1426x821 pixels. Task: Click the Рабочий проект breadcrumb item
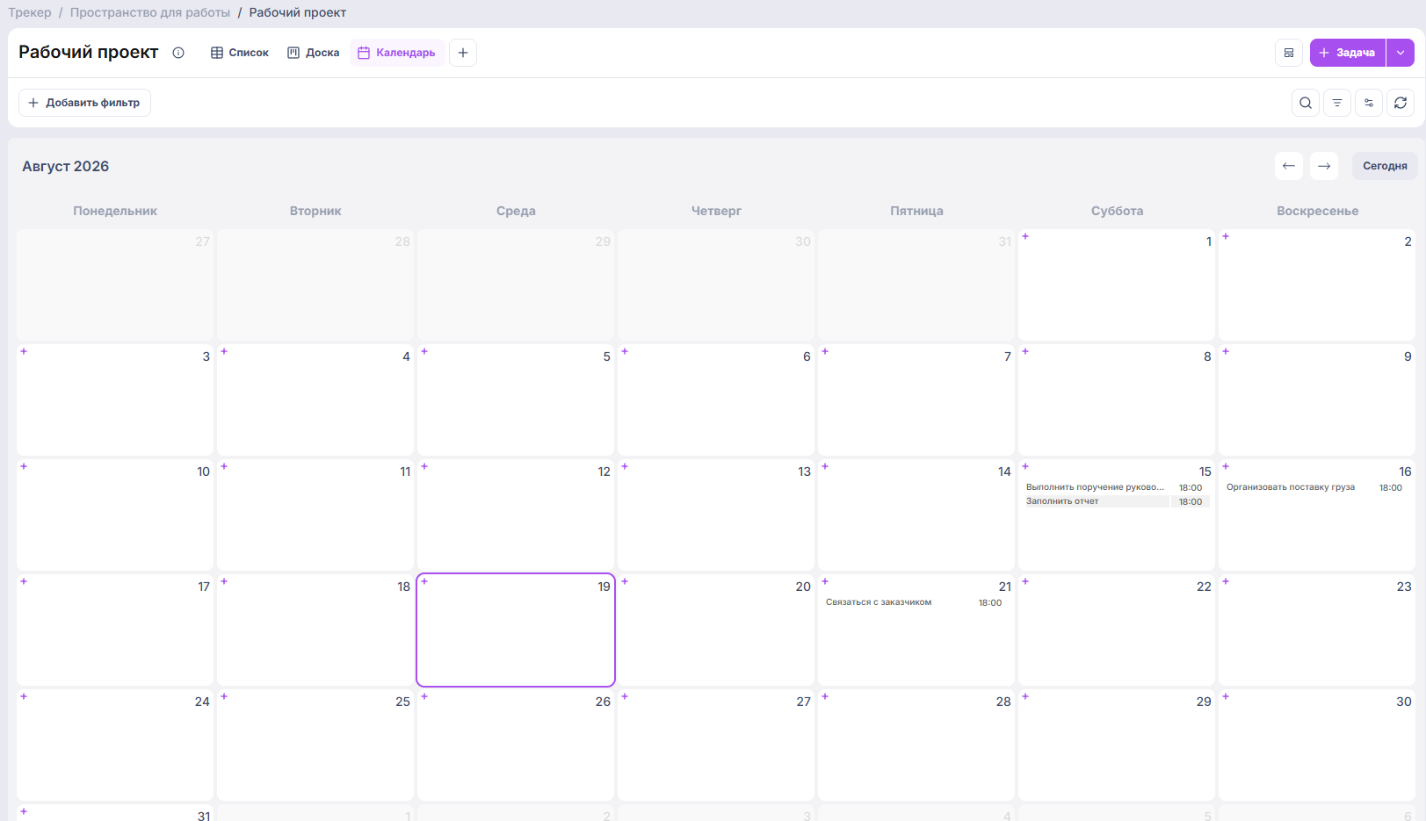pyautogui.click(x=298, y=12)
